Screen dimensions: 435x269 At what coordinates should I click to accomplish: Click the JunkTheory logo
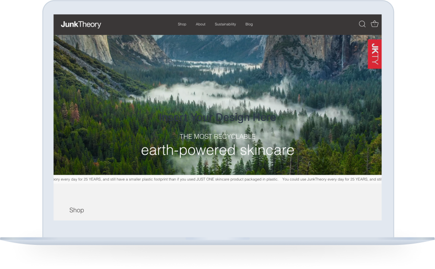click(81, 25)
